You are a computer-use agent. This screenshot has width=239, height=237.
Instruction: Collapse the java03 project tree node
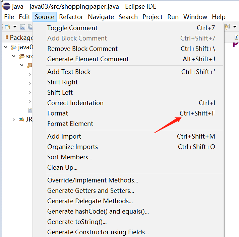point(6,47)
